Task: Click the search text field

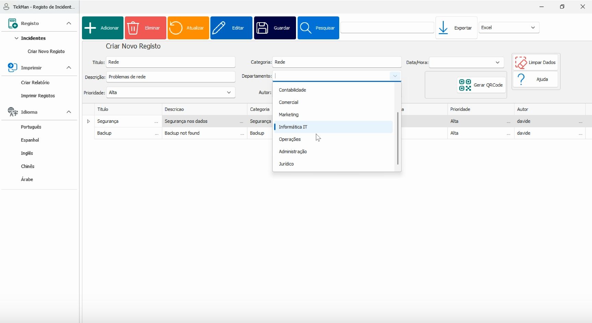Action: coord(387,28)
